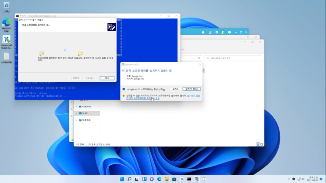326x183 pixels.
Task: Close the Windows Security dialog
Action: pyautogui.click(x=200, y=65)
